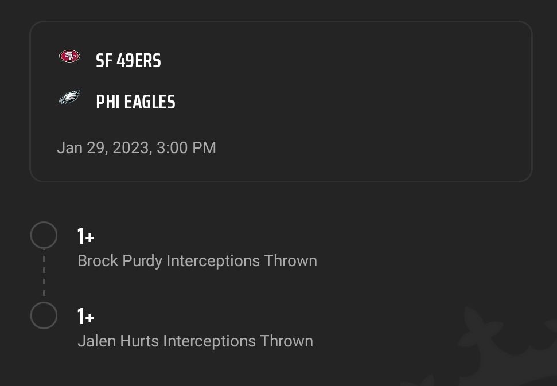Click the numeral 49 in 49ERS name
Viewport: 557px width, 386px height.
pos(125,61)
